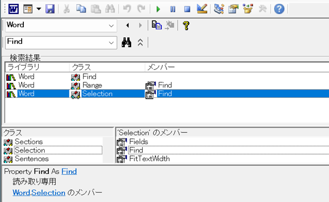
Task: Click the Search binoculars button
Action: (126, 43)
